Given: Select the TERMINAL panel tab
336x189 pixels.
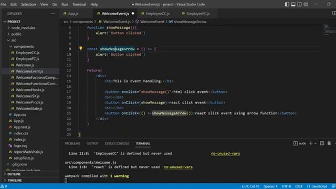Looking at the screenshot, I should (143, 143).
